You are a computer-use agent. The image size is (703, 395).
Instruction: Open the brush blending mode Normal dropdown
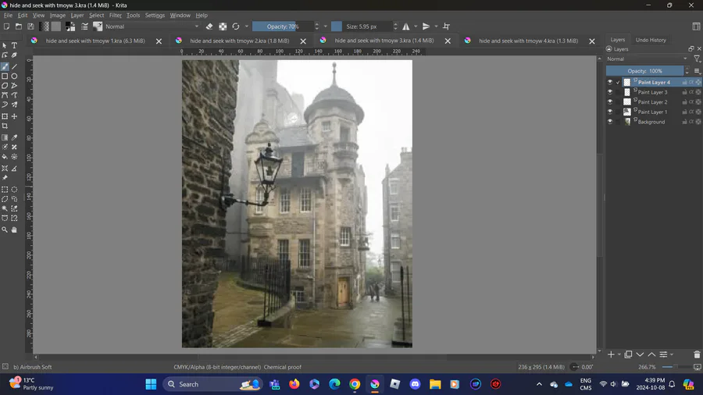(152, 27)
